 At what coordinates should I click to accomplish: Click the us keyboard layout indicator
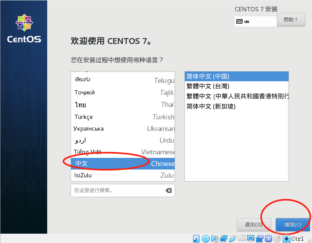point(256,21)
